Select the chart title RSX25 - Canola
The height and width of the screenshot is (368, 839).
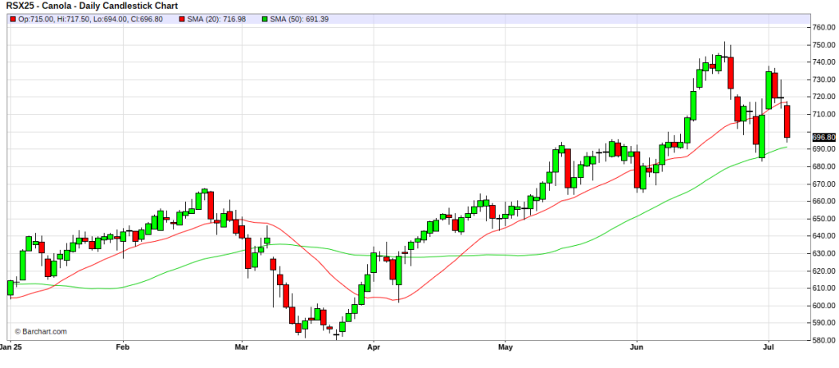[75, 5]
